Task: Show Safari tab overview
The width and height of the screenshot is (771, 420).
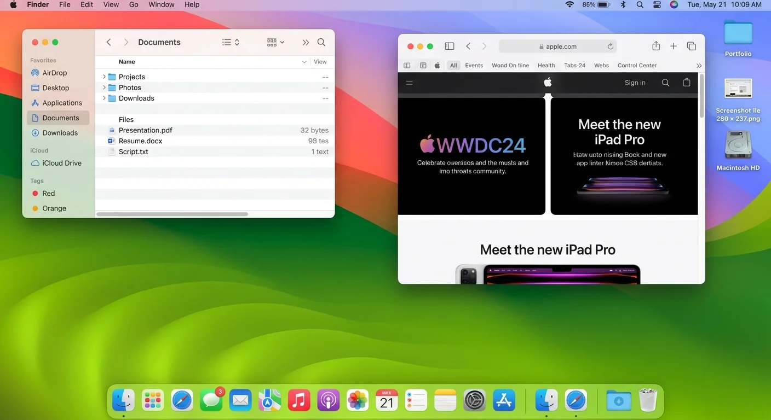Action: (x=692, y=46)
